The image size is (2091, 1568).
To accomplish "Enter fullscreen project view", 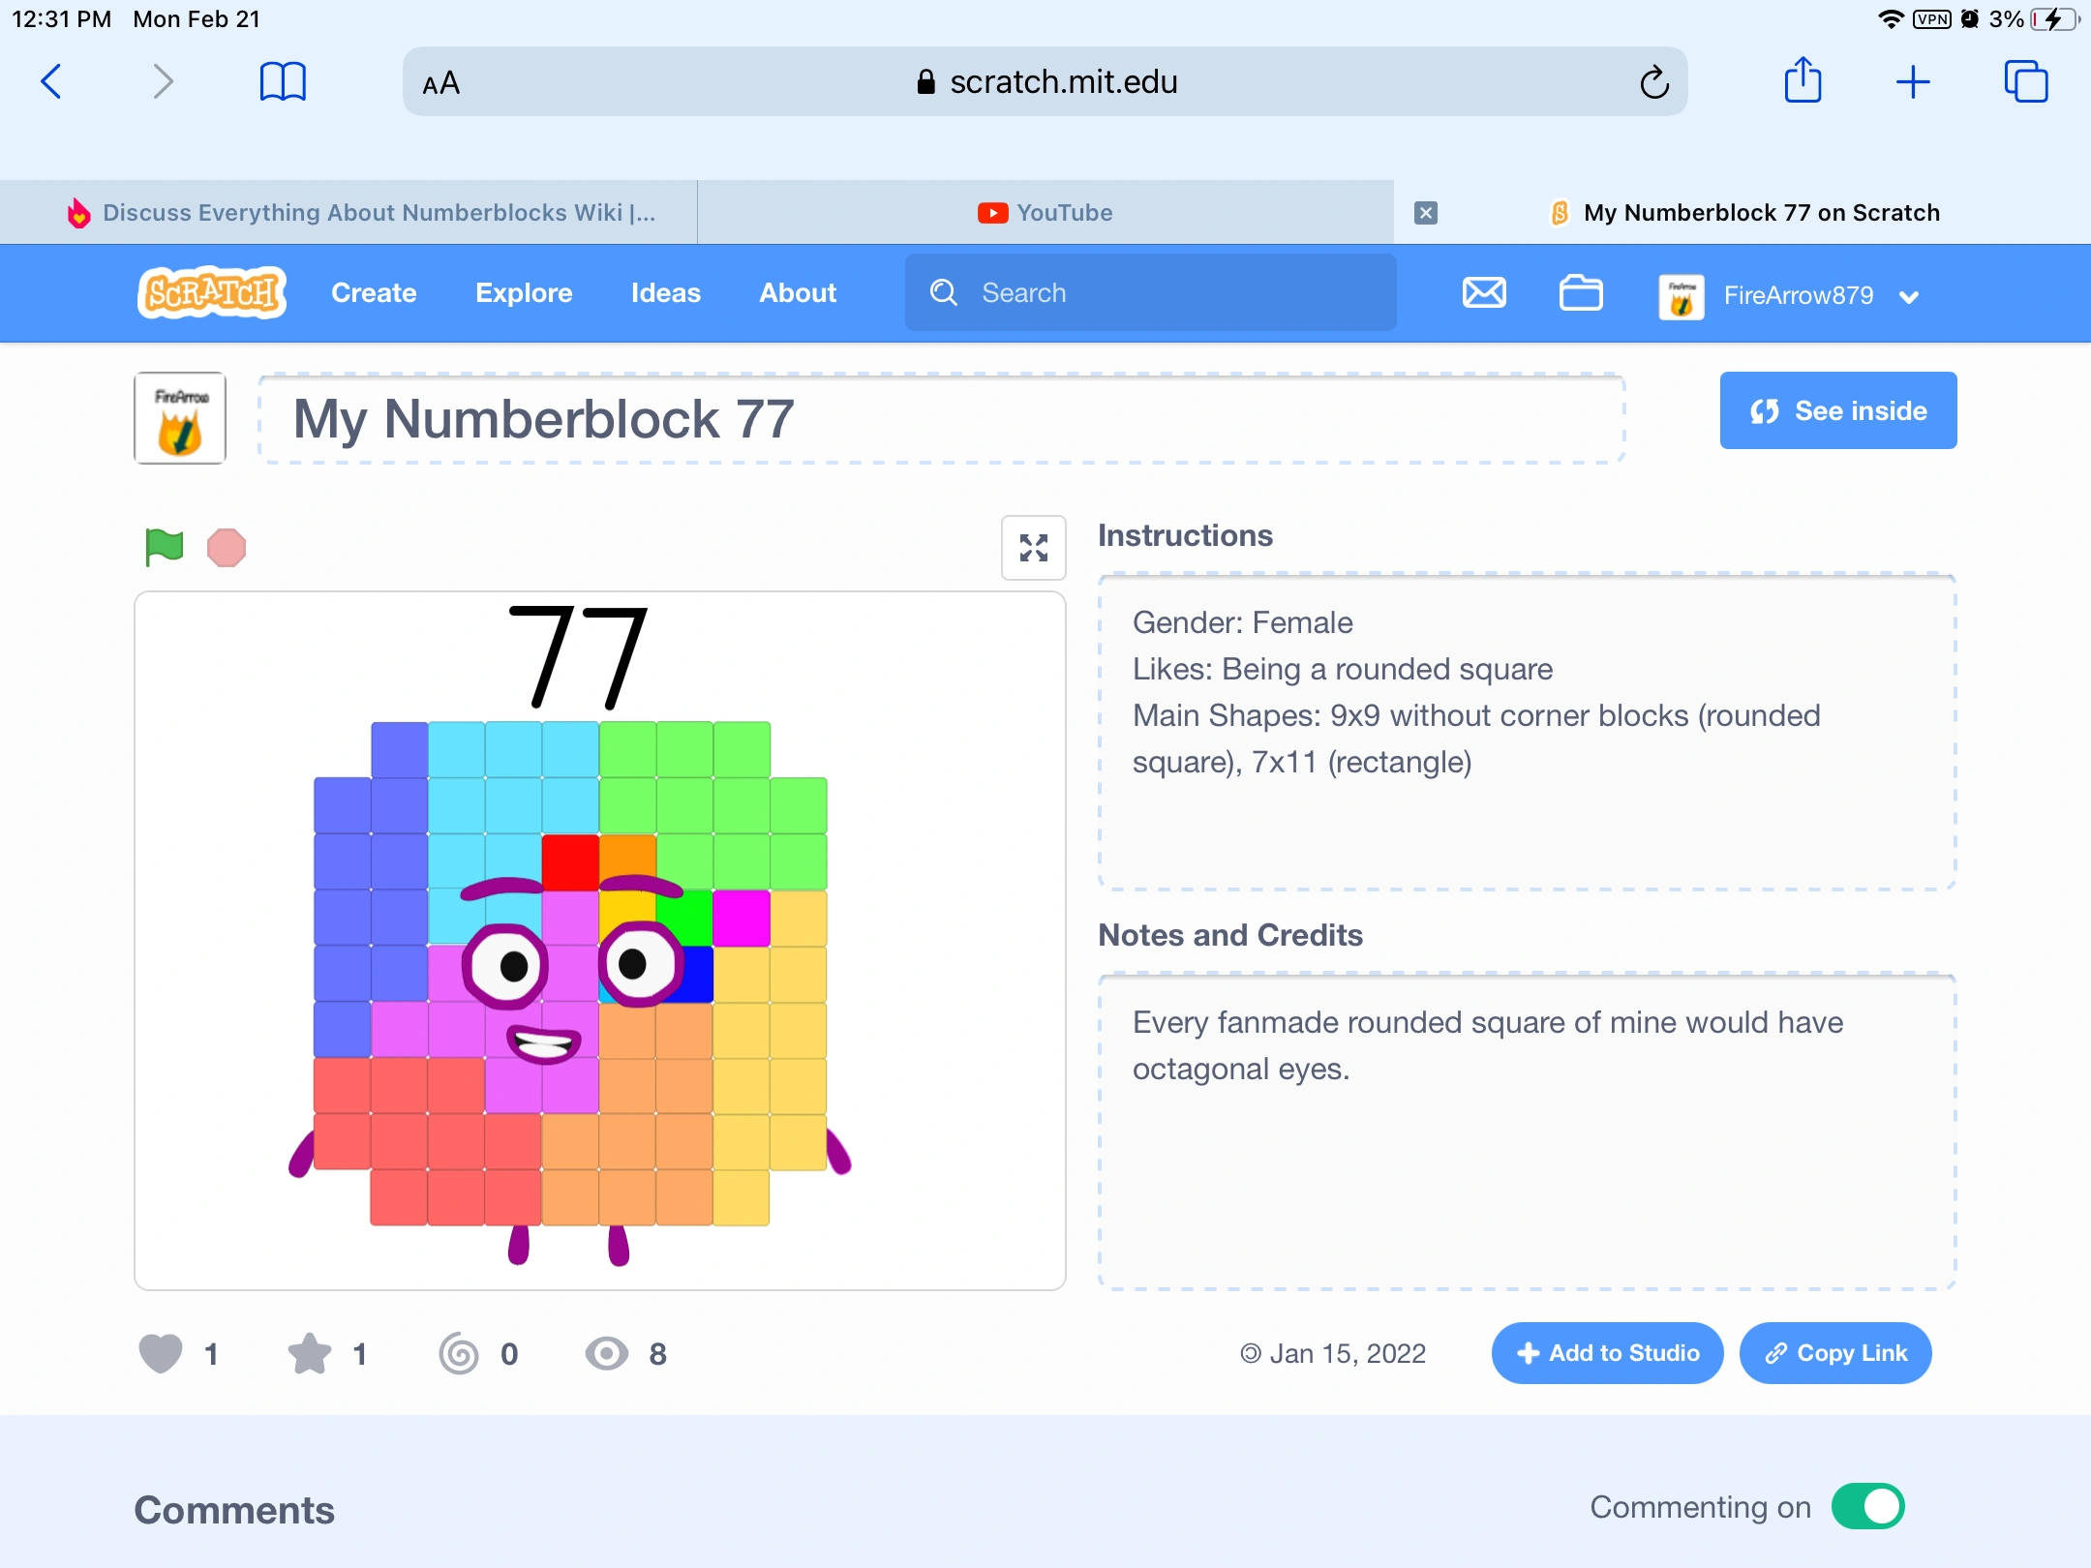I will [1032, 548].
